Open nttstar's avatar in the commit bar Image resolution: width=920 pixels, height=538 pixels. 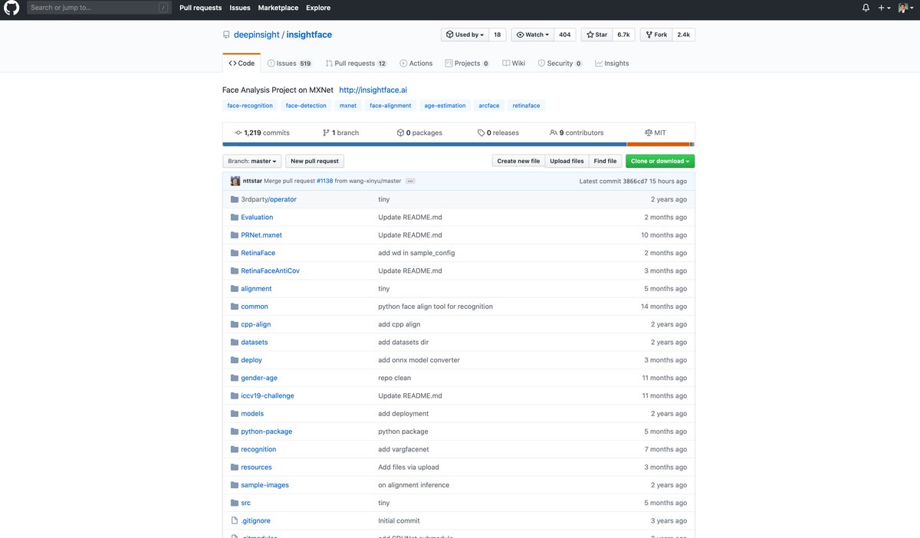(235, 181)
